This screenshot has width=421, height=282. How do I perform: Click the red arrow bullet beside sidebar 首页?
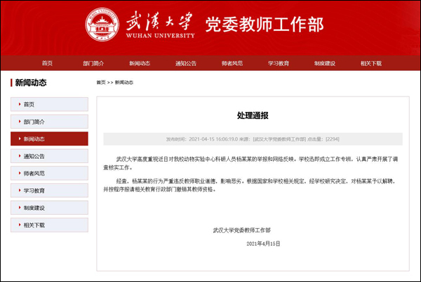(20, 104)
